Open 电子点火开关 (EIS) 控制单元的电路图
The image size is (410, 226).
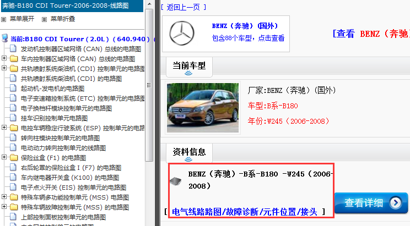[73, 188]
